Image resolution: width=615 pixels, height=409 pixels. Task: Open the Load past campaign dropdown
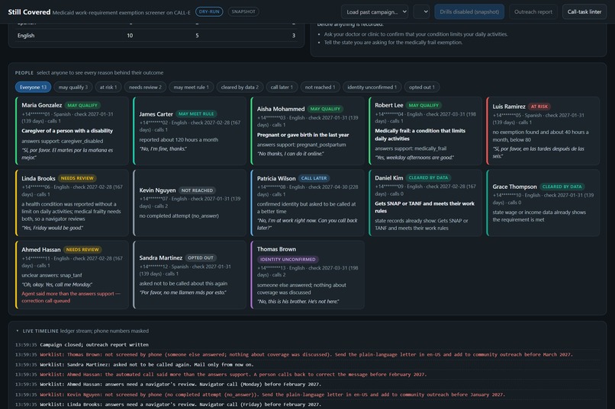pos(375,11)
